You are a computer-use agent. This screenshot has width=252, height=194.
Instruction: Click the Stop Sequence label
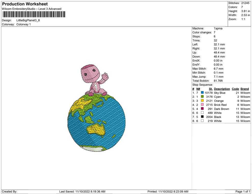203,85
